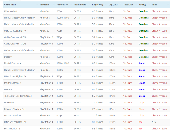Open YouTube link for Driveclub
The image size is (172, 132).
click(128, 103)
